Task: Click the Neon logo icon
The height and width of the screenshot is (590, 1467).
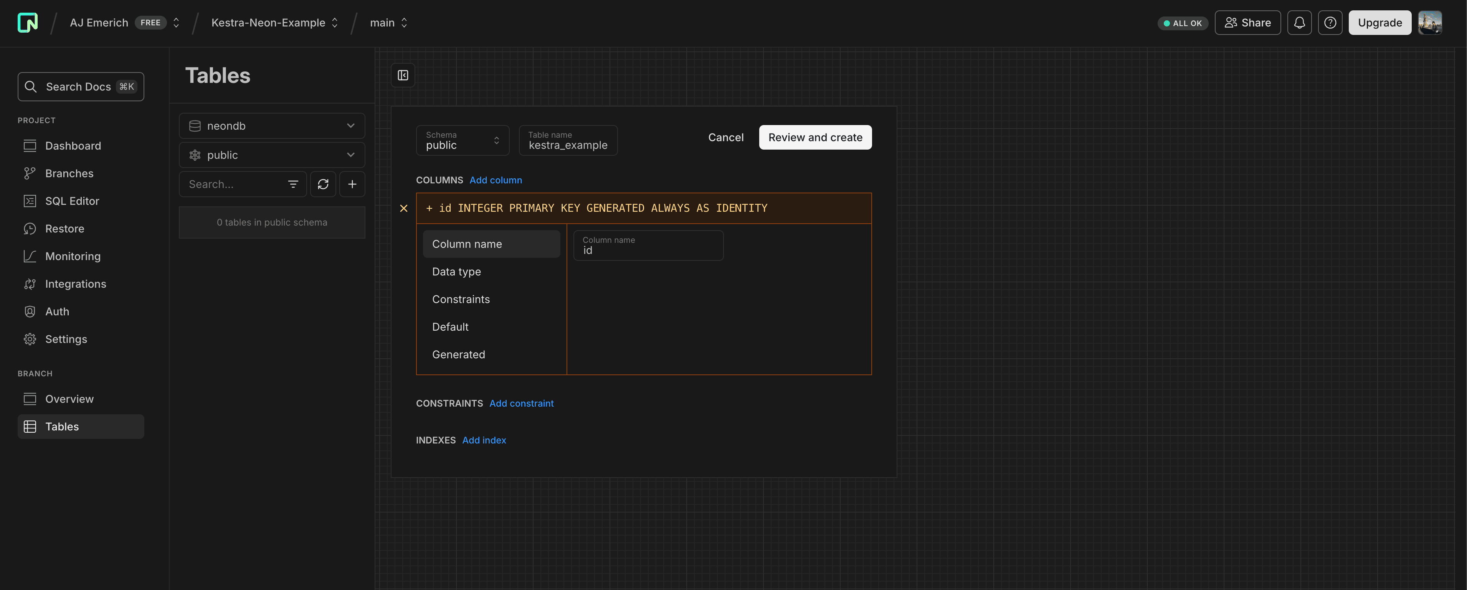Action: (x=27, y=23)
